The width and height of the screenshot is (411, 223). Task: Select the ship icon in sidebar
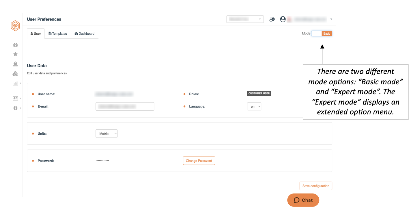click(x=16, y=64)
